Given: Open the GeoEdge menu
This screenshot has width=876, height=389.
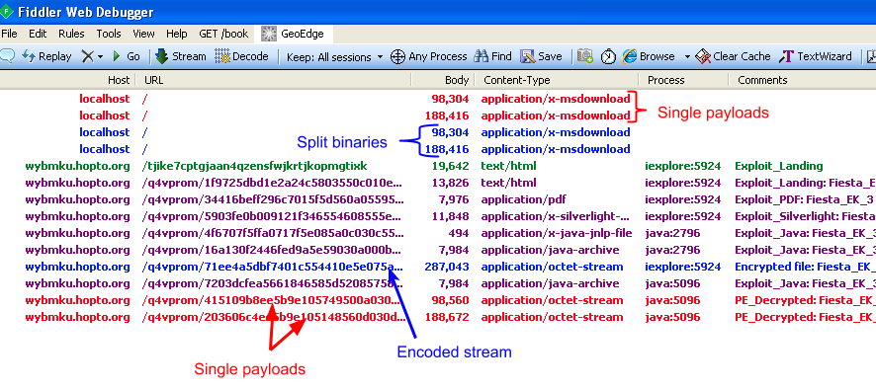Looking at the screenshot, I should [294, 34].
